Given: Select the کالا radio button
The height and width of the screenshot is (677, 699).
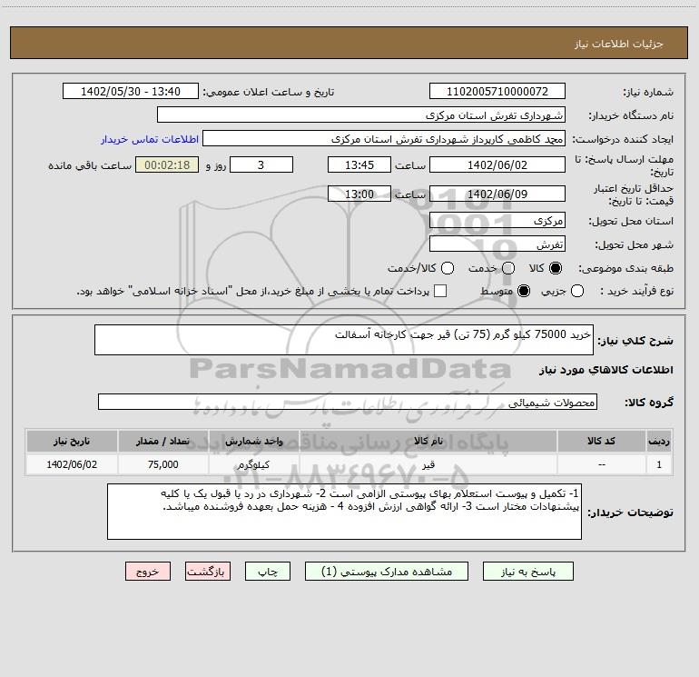Looking at the screenshot, I should coord(555,268).
